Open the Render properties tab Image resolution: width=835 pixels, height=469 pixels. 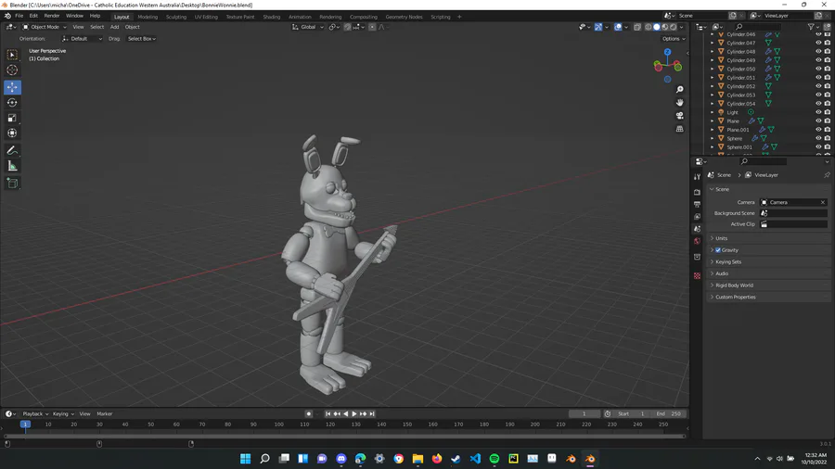tap(697, 192)
